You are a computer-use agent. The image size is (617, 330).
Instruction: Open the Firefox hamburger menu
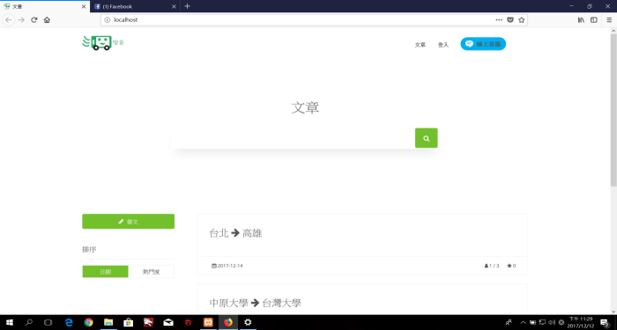click(609, 19)
